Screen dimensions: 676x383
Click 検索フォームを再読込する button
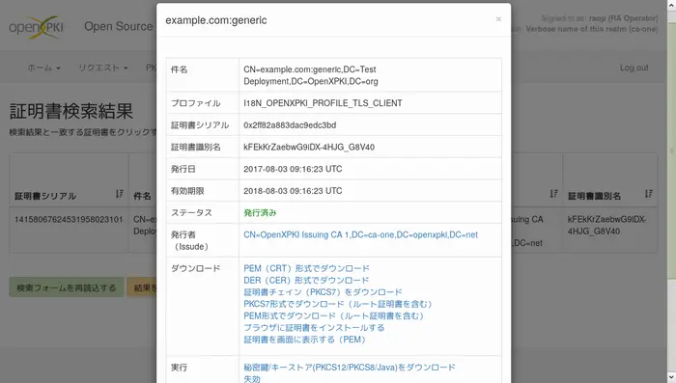coord(67,287)
